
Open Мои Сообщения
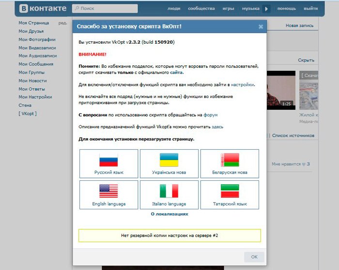tap(36, 64)
